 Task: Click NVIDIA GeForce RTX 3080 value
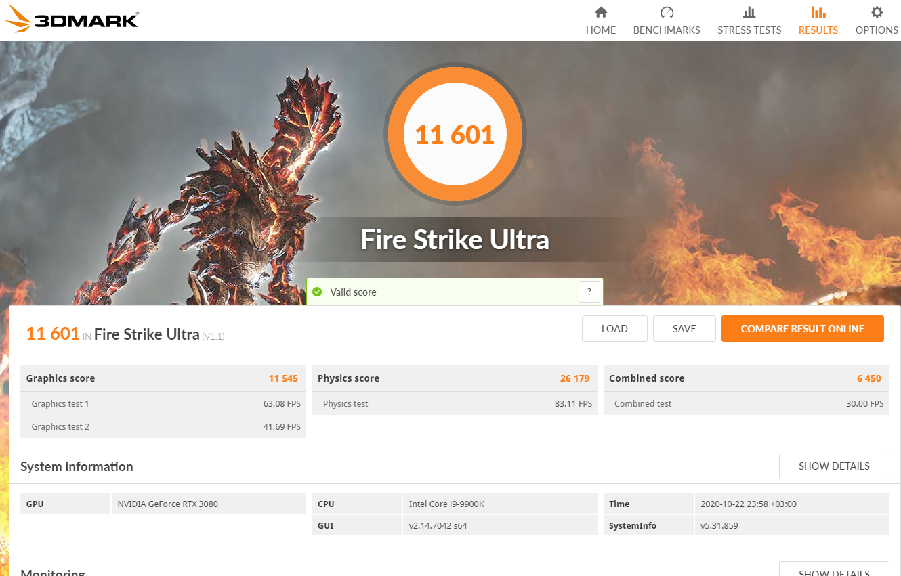168,504
